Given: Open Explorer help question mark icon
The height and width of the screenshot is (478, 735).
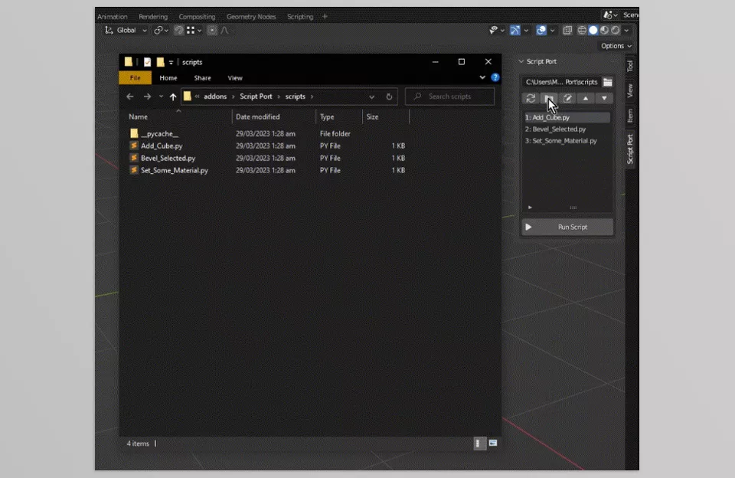Looking at the screenshot, I should click(495, 77).
